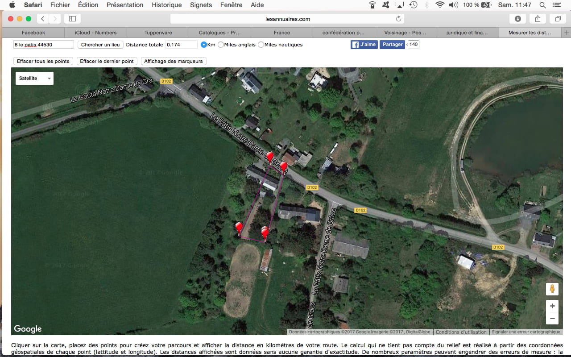Click the address search input field
The image size is (571, 357).
[44, 45]
